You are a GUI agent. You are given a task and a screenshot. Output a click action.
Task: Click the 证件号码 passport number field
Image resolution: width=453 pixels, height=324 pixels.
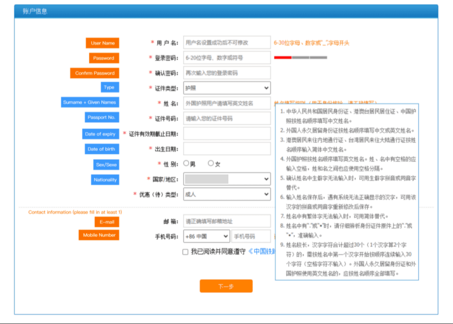227,118
